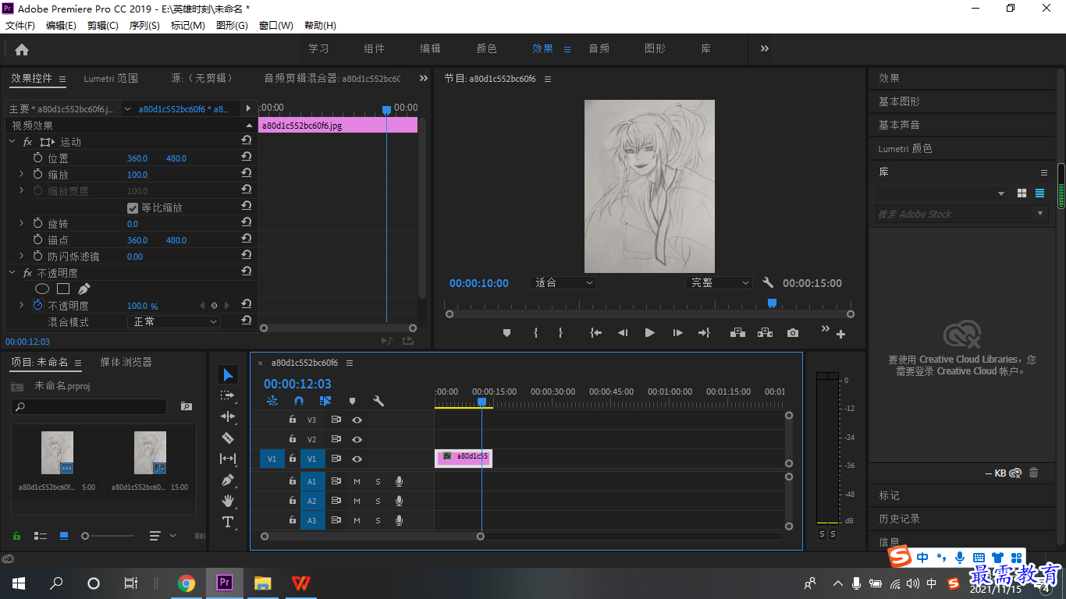The image size is (1066, 599).
Task: Open zoom level dropdown 适合
Action: tap(563, 283)
